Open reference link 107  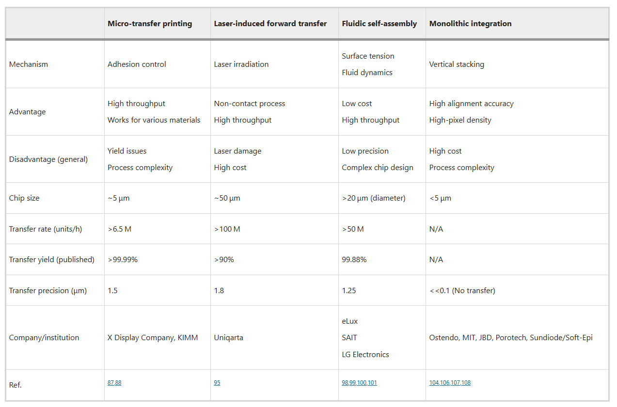455,383
